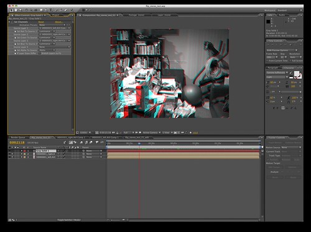
Task: Click the current time 0:00:21:18 display
Action: pyautogui.click(x=17, y=142)
